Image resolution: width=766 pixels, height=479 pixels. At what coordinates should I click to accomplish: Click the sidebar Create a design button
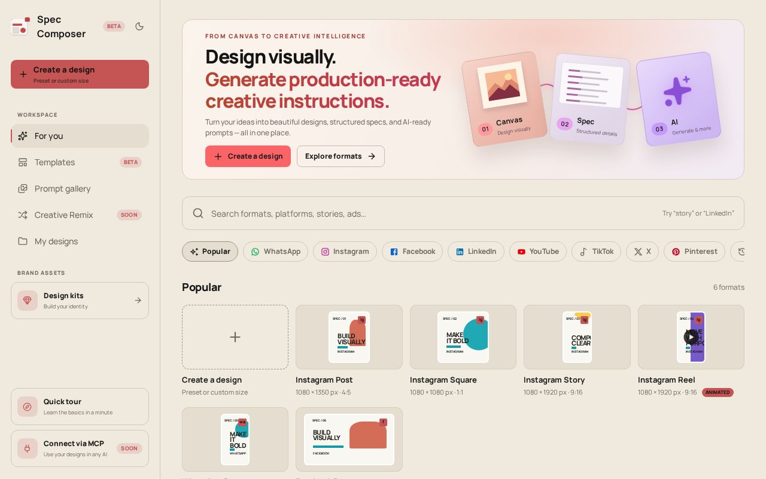80,74
